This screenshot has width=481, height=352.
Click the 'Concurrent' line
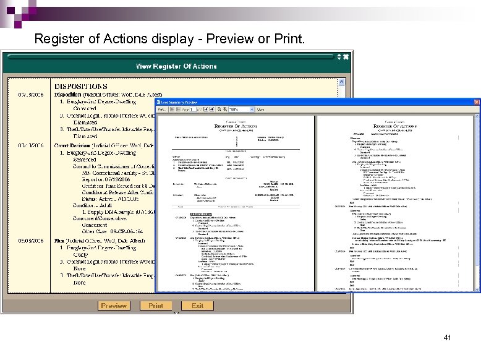(x=95, y=225)
